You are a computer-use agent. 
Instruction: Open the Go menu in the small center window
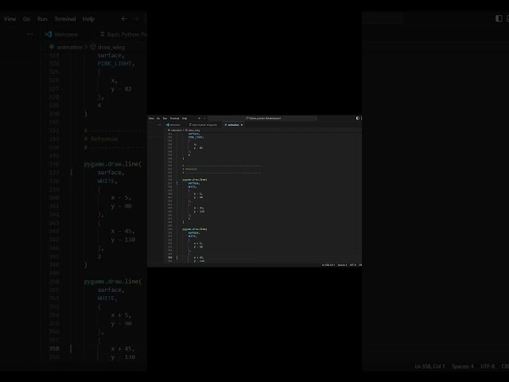[158, 119]
